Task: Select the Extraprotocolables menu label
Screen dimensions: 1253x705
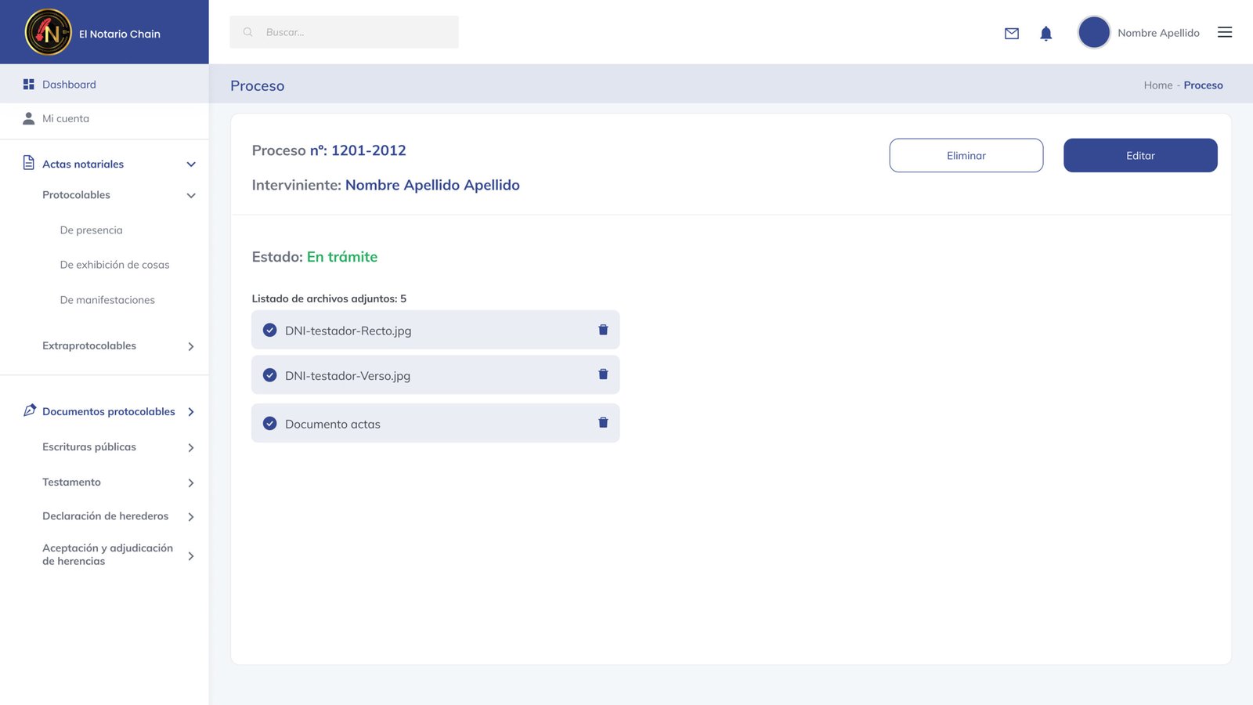Action: (89, 345)
